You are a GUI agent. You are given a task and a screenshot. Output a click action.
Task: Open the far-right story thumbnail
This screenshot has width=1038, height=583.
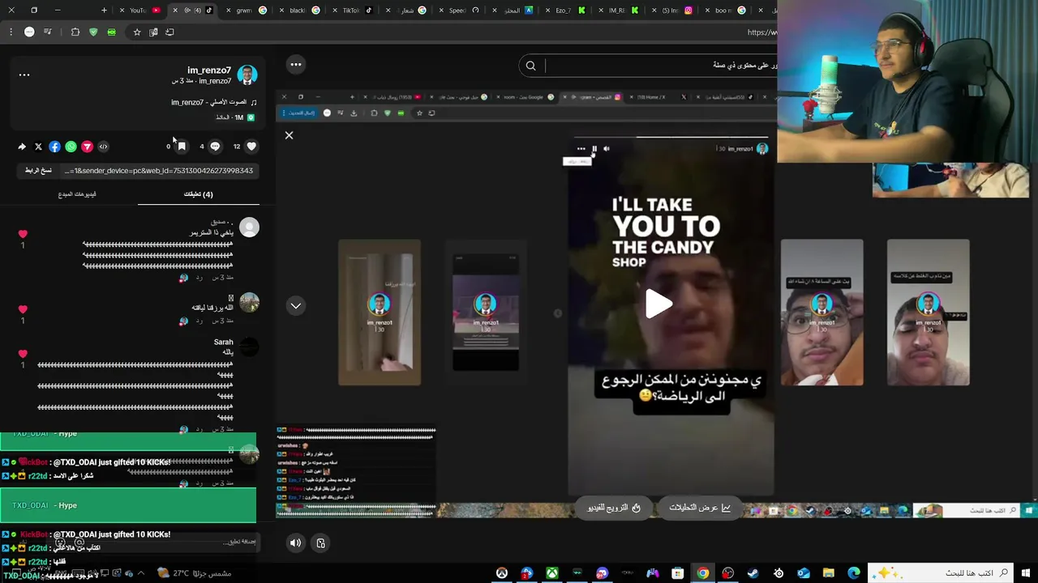click(928, 312)
